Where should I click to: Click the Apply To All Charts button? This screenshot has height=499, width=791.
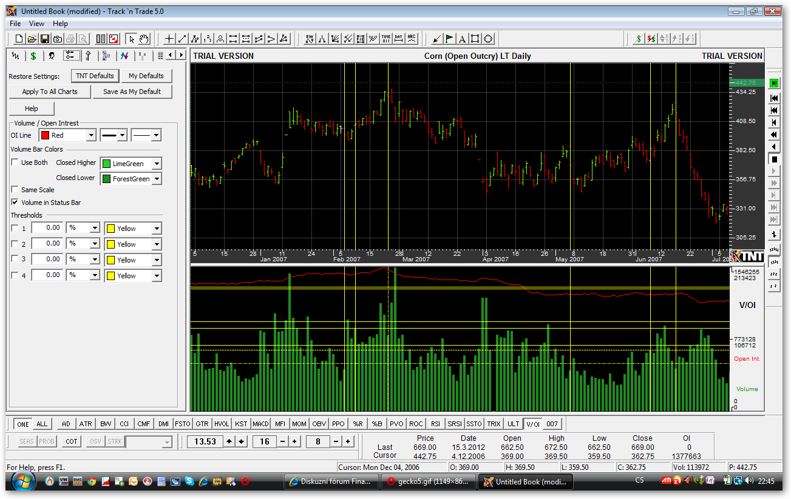tap(50, 92)
